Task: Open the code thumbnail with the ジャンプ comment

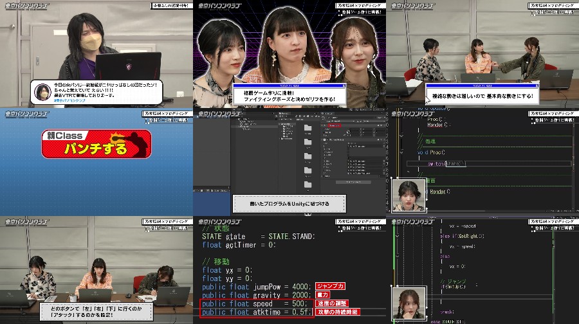Action: click(482, 270)
